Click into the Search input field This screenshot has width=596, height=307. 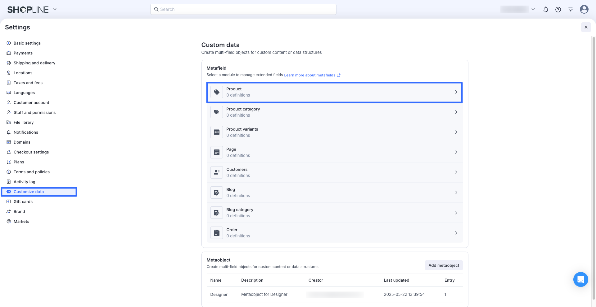[243, 9]
